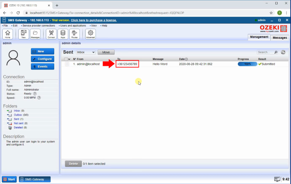Screen dimensions: 291x184
Task: Click the Inbox folder envelope icon
Action: pos(9,111)
